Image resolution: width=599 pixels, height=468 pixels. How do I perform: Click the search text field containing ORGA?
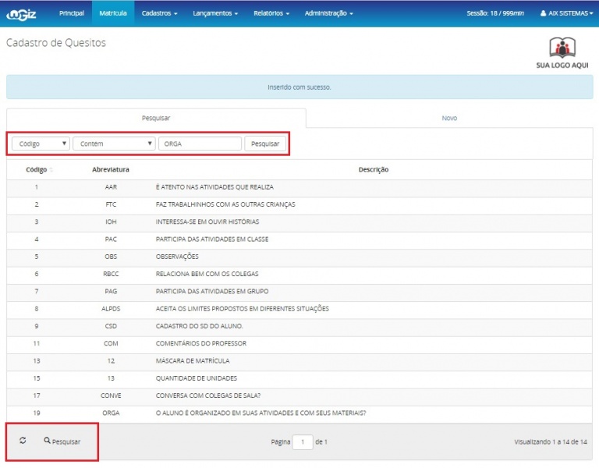200,144
